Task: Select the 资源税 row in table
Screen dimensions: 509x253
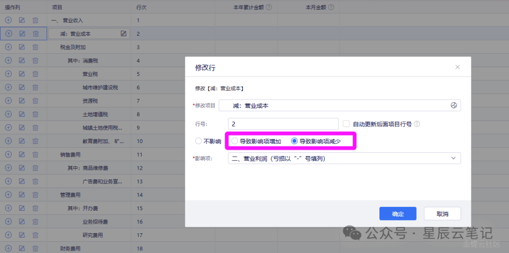Action: click(x=90, y=101)
